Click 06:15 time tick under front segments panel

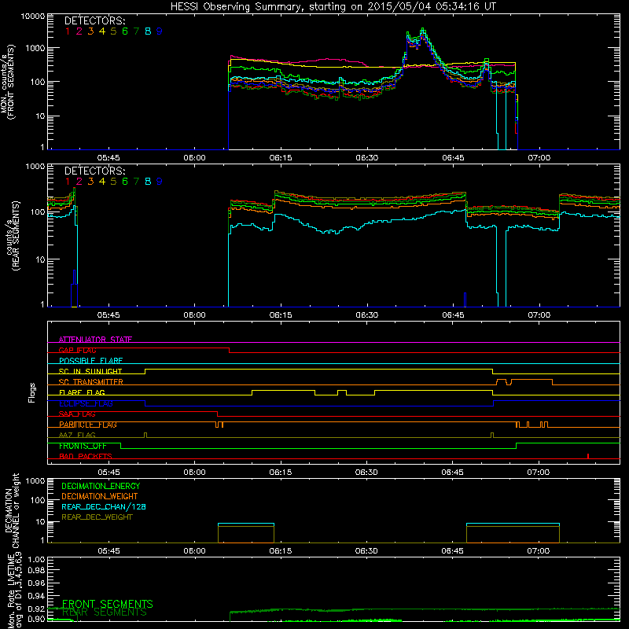click(281, 158)
